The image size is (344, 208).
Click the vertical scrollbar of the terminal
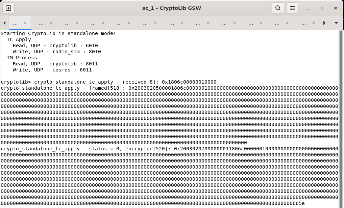pyautogui.click(x=341, y=119)
